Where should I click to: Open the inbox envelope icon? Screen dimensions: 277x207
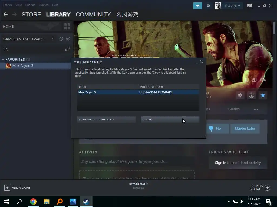pyautogui.click(x=208, y=6)
